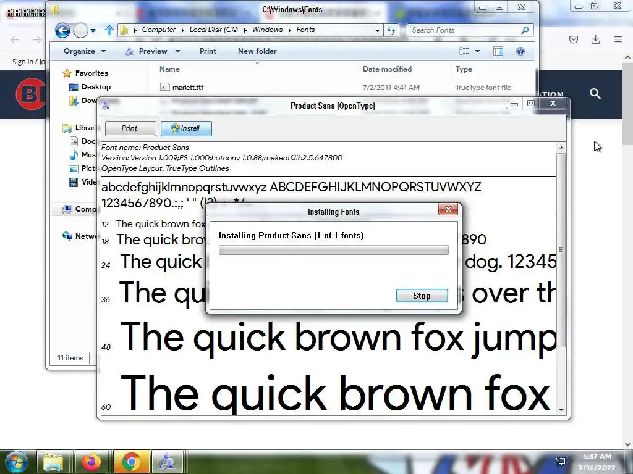
Task: Click the Documents library icon
Action: pyautogui.click(x=74, y=141)
